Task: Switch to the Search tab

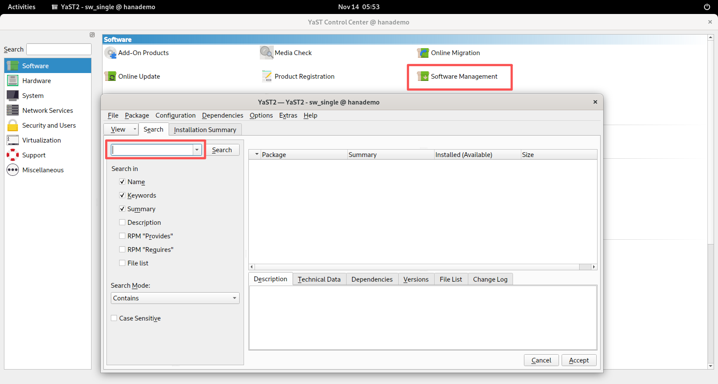Action: 153,129
